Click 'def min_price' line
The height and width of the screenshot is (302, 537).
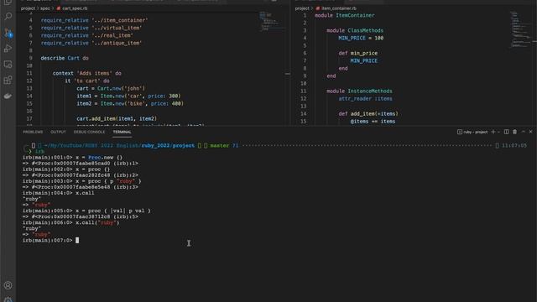tap(358, 53)
